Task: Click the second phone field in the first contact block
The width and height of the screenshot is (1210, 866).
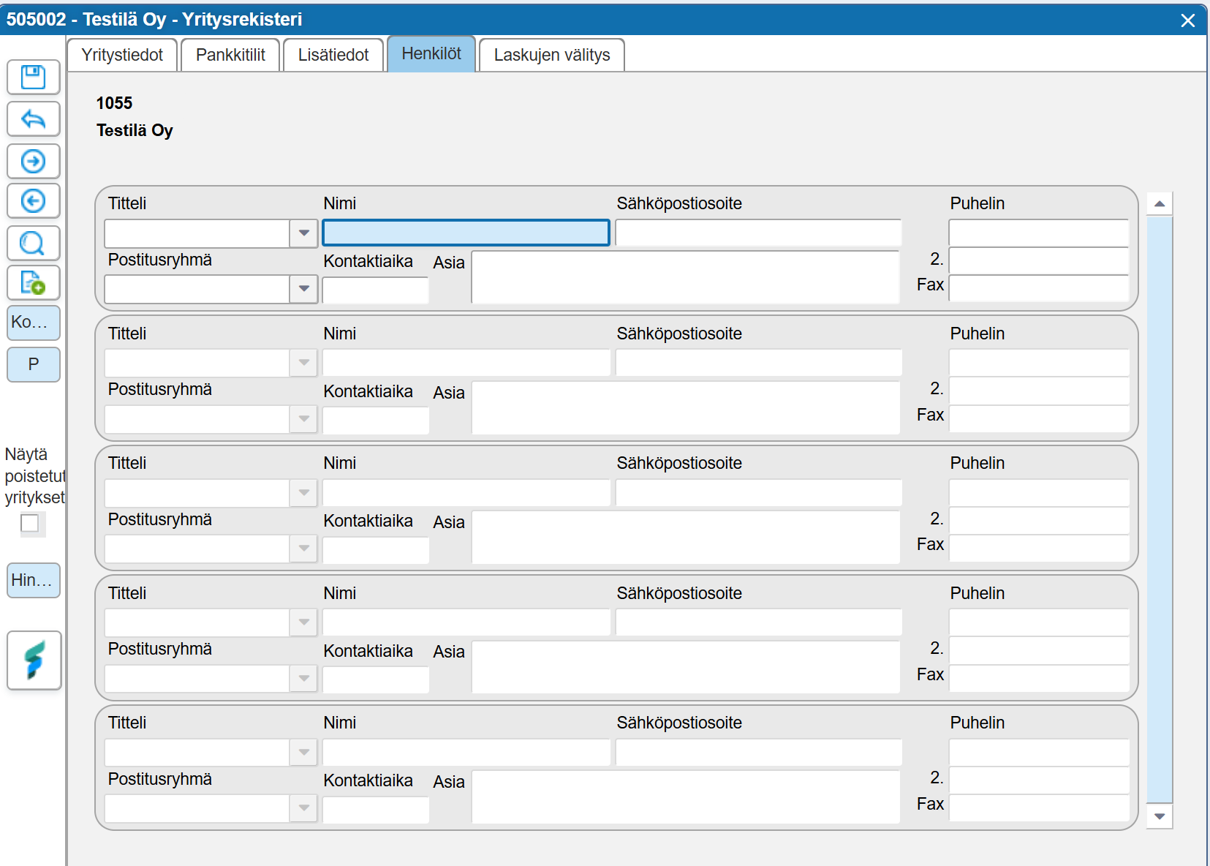Action: pyautogui.click(x=1039, y=260)
